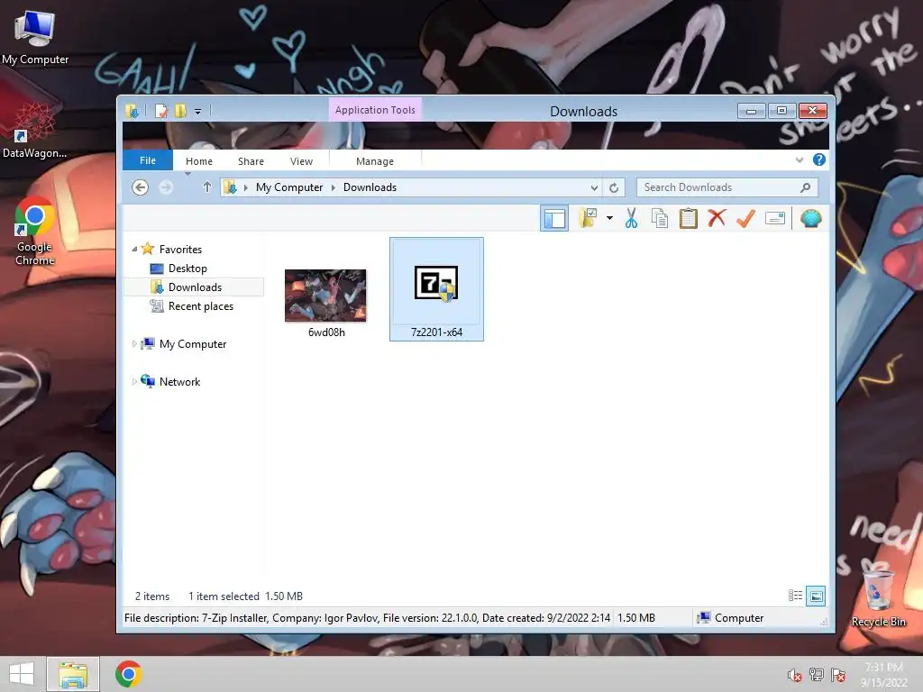Expand the My Computer tree node
This screenshot has width=923, height=692.
134,343
